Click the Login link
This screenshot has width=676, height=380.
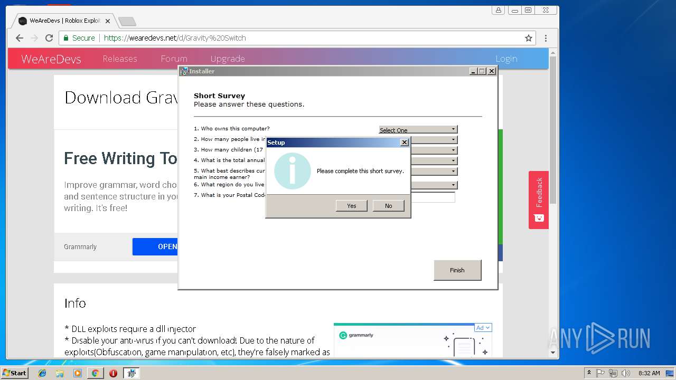(506, 59)
